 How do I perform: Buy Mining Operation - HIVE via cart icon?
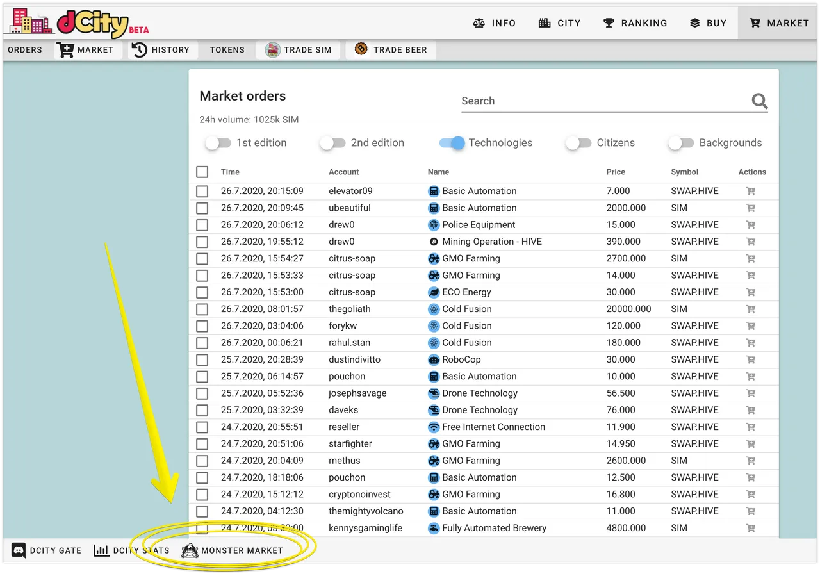751,242
